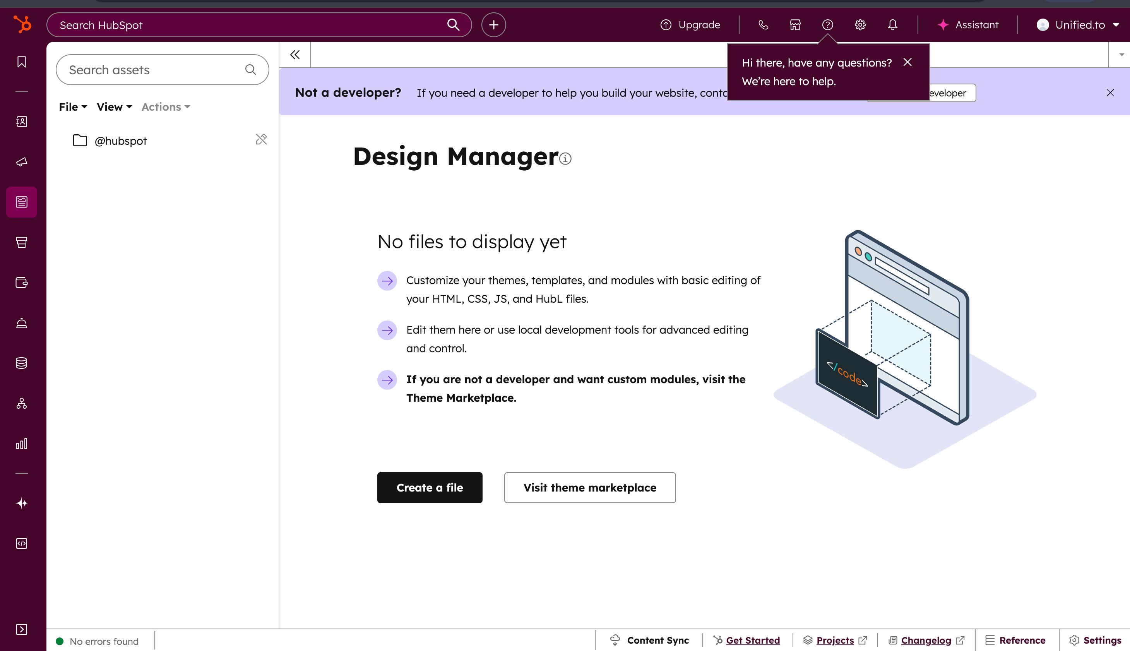Click the phone calling icon
This screenshot has width=1130, height=651.
coord(763,25)
